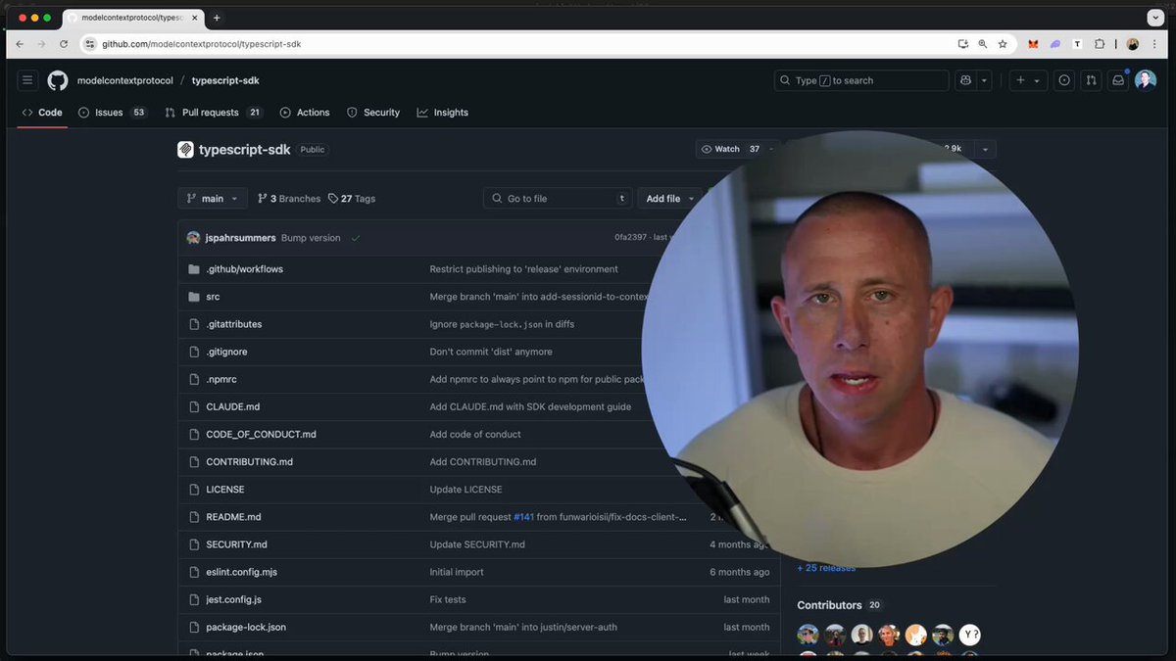Reload the page in the browser
Screen dimensions: 1176x661
click(x=64, y=44)
